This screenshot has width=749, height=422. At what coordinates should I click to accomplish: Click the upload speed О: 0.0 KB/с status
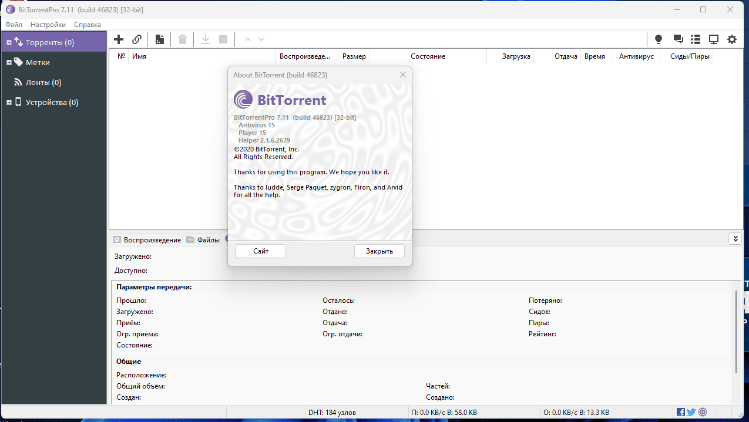(576, 413)
